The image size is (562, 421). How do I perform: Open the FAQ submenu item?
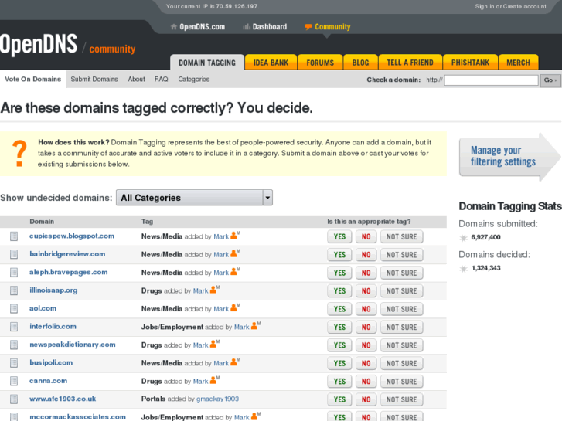coord(162,80)
